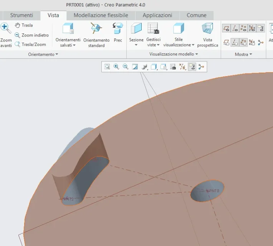Switch to the Strumenti tab
This screenshot has width=273, height=246.
tap(22, 15)
